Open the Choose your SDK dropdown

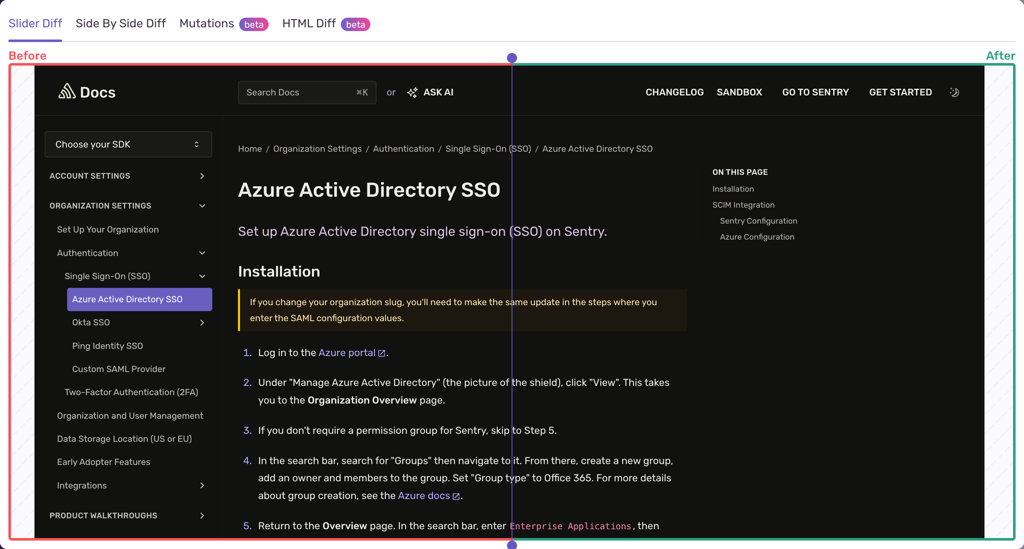[128, 145]
